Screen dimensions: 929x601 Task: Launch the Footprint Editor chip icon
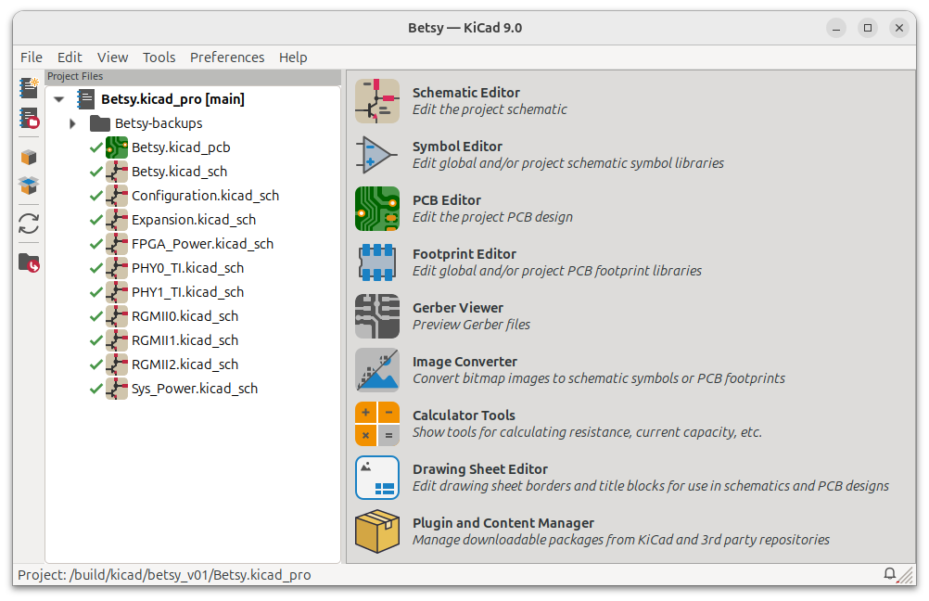point(376,262)
